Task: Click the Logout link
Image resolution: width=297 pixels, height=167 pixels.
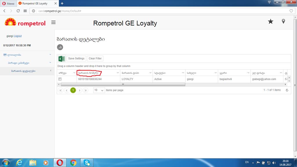Action: tap(18, 36)
